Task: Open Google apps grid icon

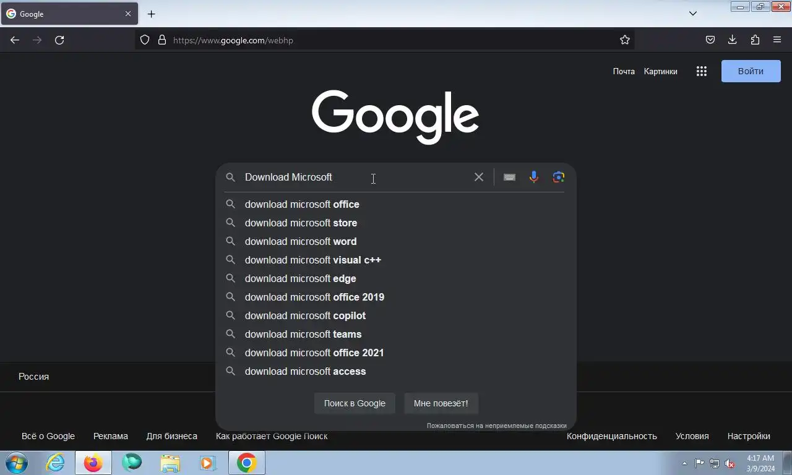Action: click(x=701, y=71)
